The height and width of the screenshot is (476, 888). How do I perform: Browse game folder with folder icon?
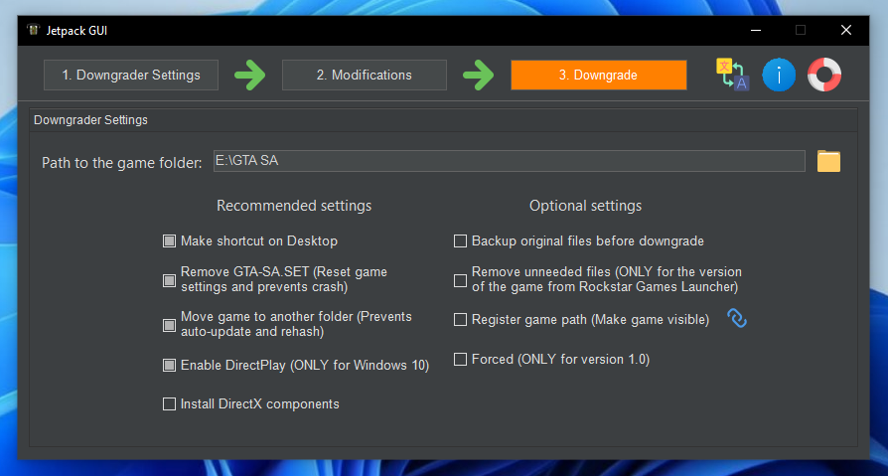pyautogui.click(x=828, y=162)
